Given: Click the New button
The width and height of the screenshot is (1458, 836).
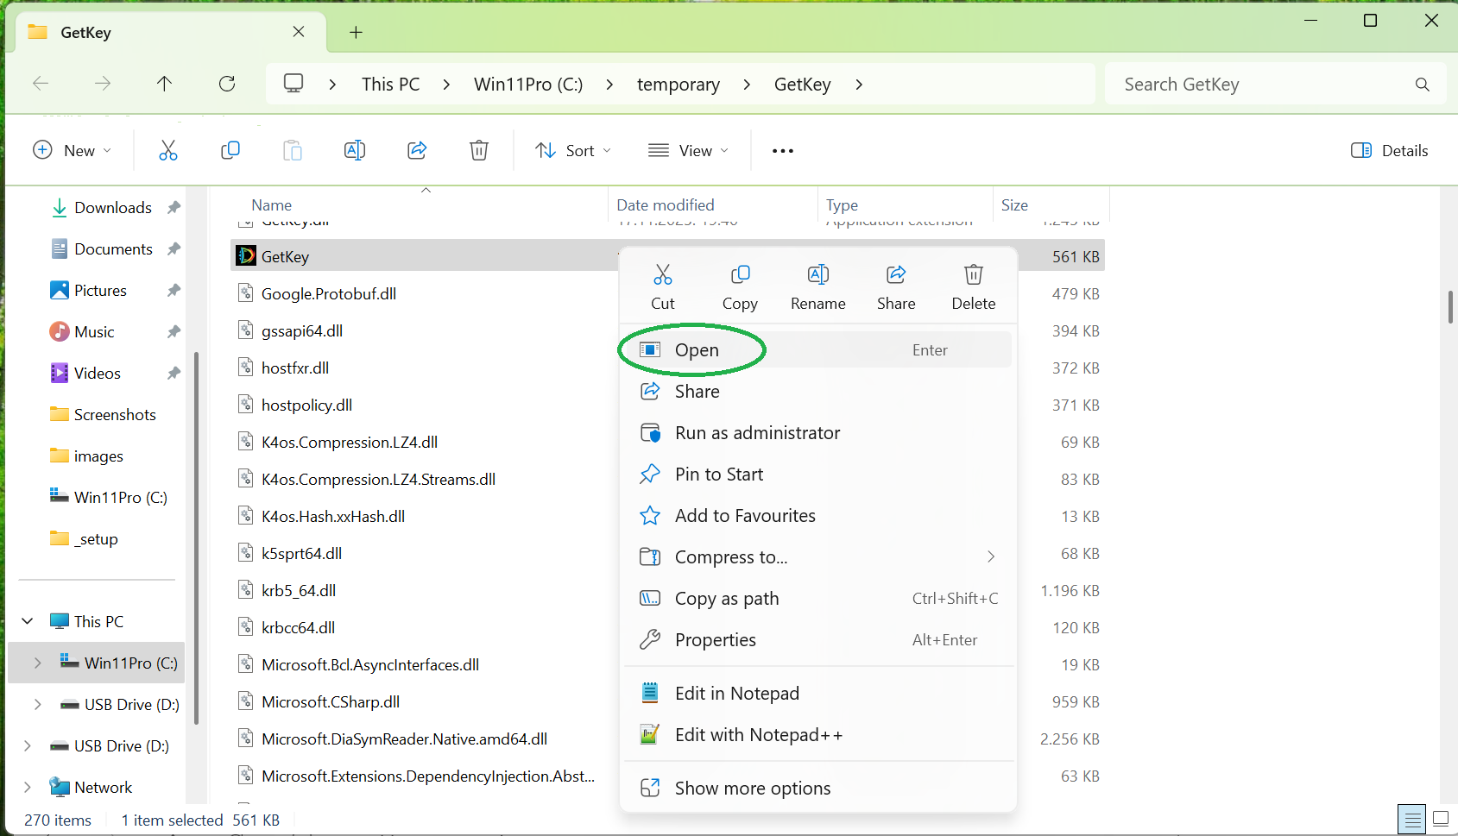Looking at the screenshot, I should tap(73, 151).
